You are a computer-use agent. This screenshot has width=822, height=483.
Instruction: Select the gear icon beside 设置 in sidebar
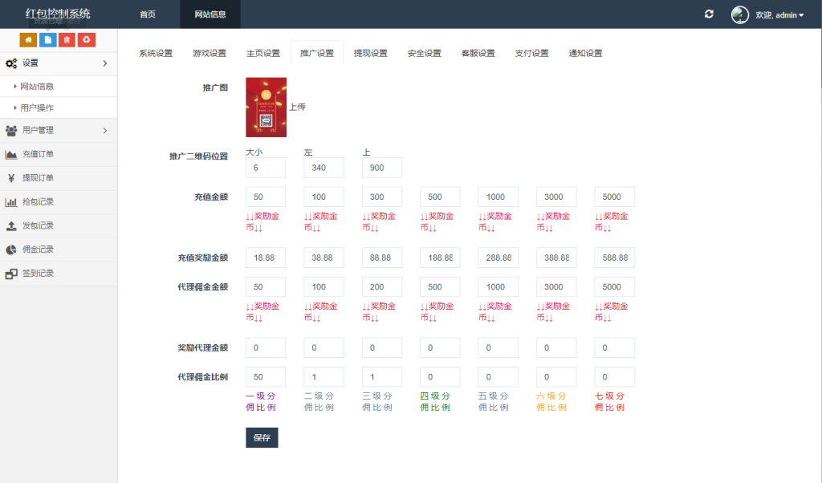pos(10,63)
